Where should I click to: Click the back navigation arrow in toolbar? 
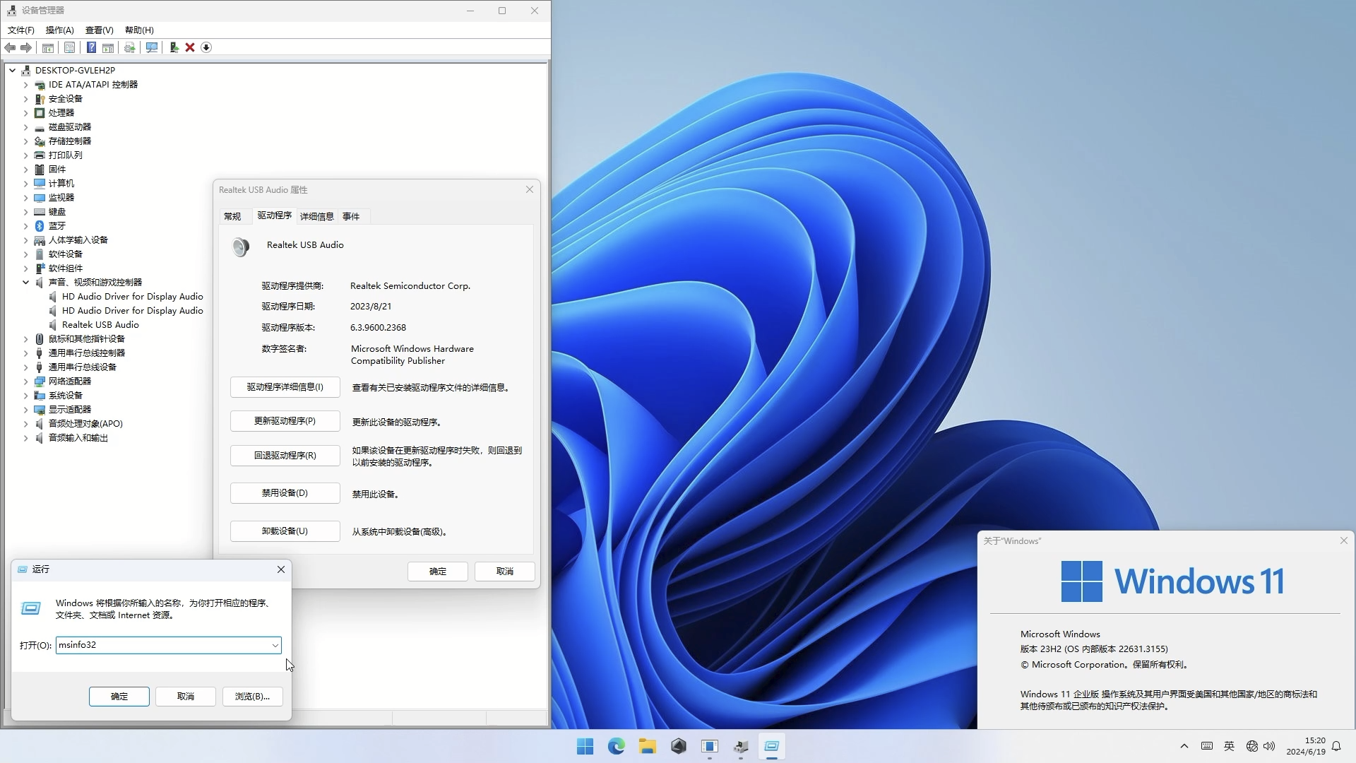pyautogui.click(x=10, y=47)
